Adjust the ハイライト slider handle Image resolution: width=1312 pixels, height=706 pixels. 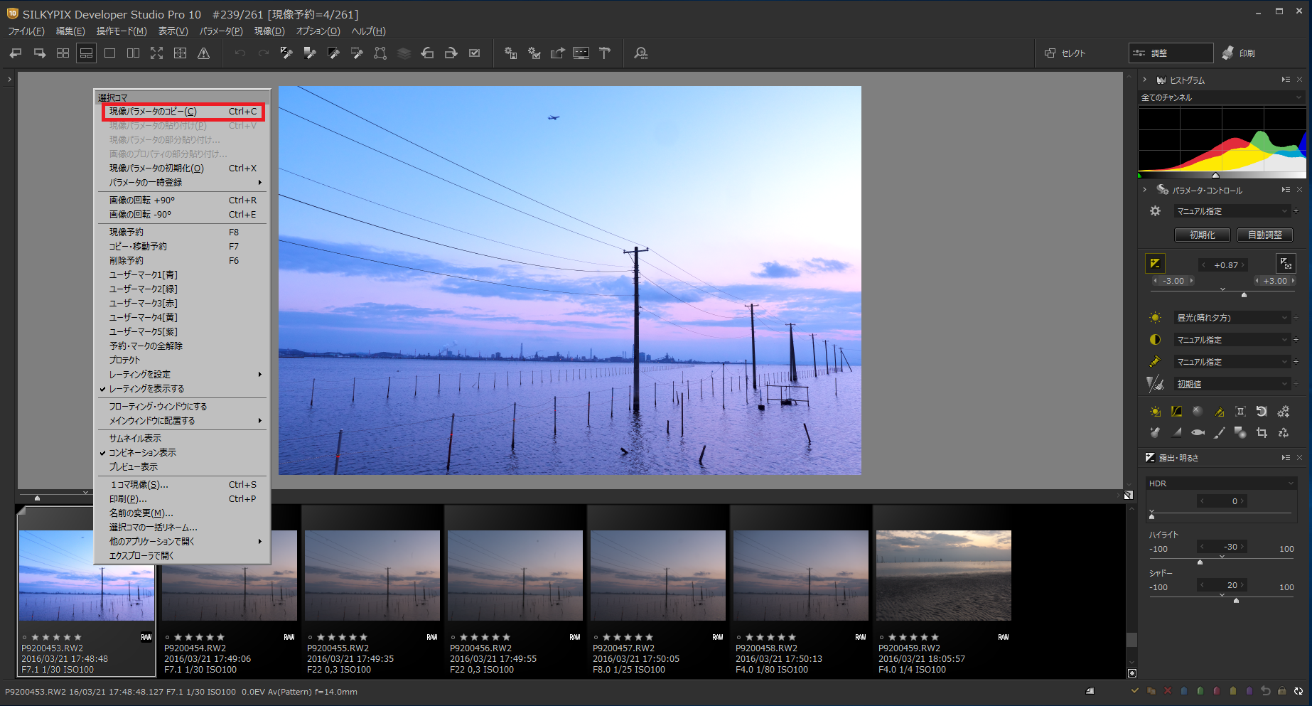tap(1200, 562)
